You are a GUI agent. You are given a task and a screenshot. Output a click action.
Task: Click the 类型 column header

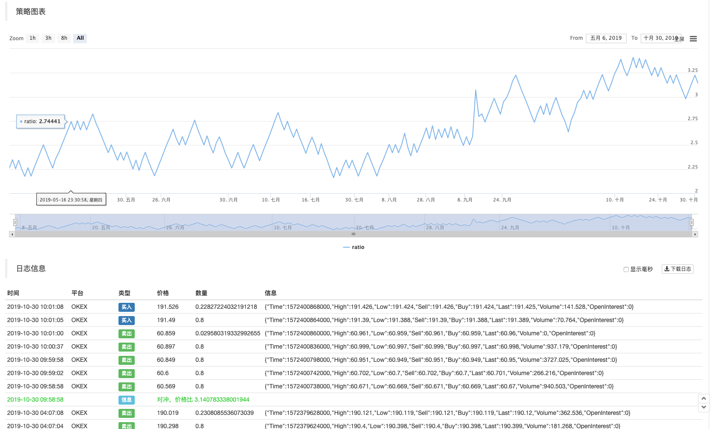pyautogui.click(x=124, y=293)
